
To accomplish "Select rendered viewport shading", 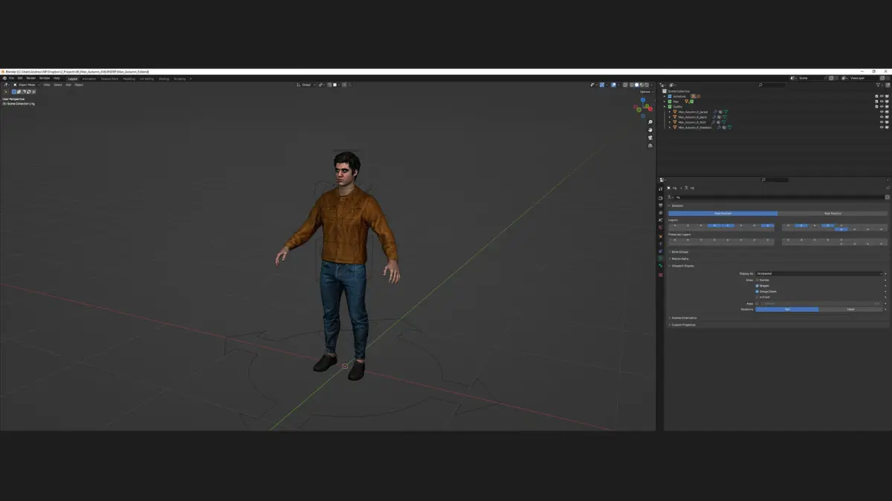I will click(647, 85).
